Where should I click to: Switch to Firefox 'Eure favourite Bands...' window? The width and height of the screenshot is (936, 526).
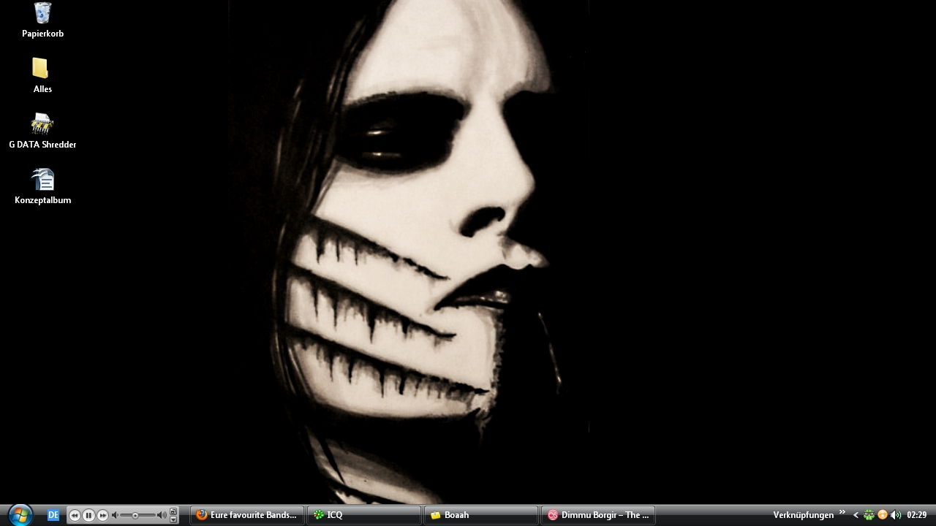pos(247,515)
